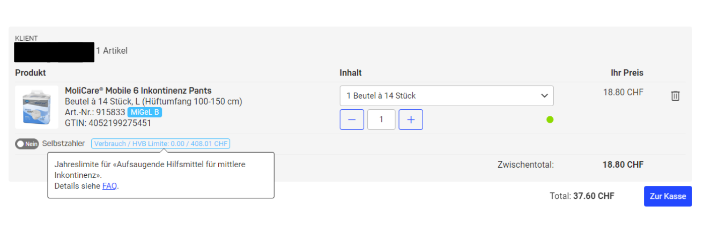Click the article number 915833 text
This screenshot has width=704, height=239.
click(95, 112)
